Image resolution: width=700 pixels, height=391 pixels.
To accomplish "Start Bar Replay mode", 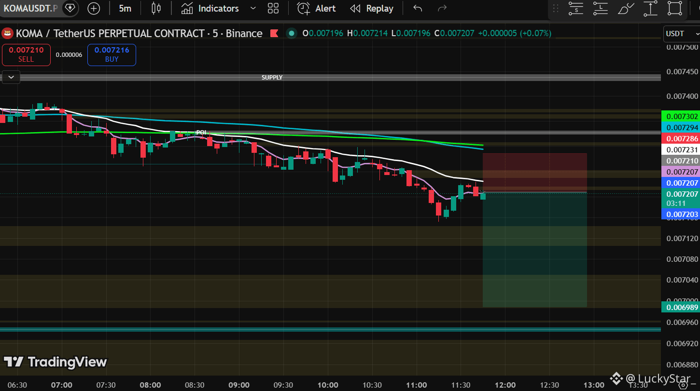I will [372, 8].
